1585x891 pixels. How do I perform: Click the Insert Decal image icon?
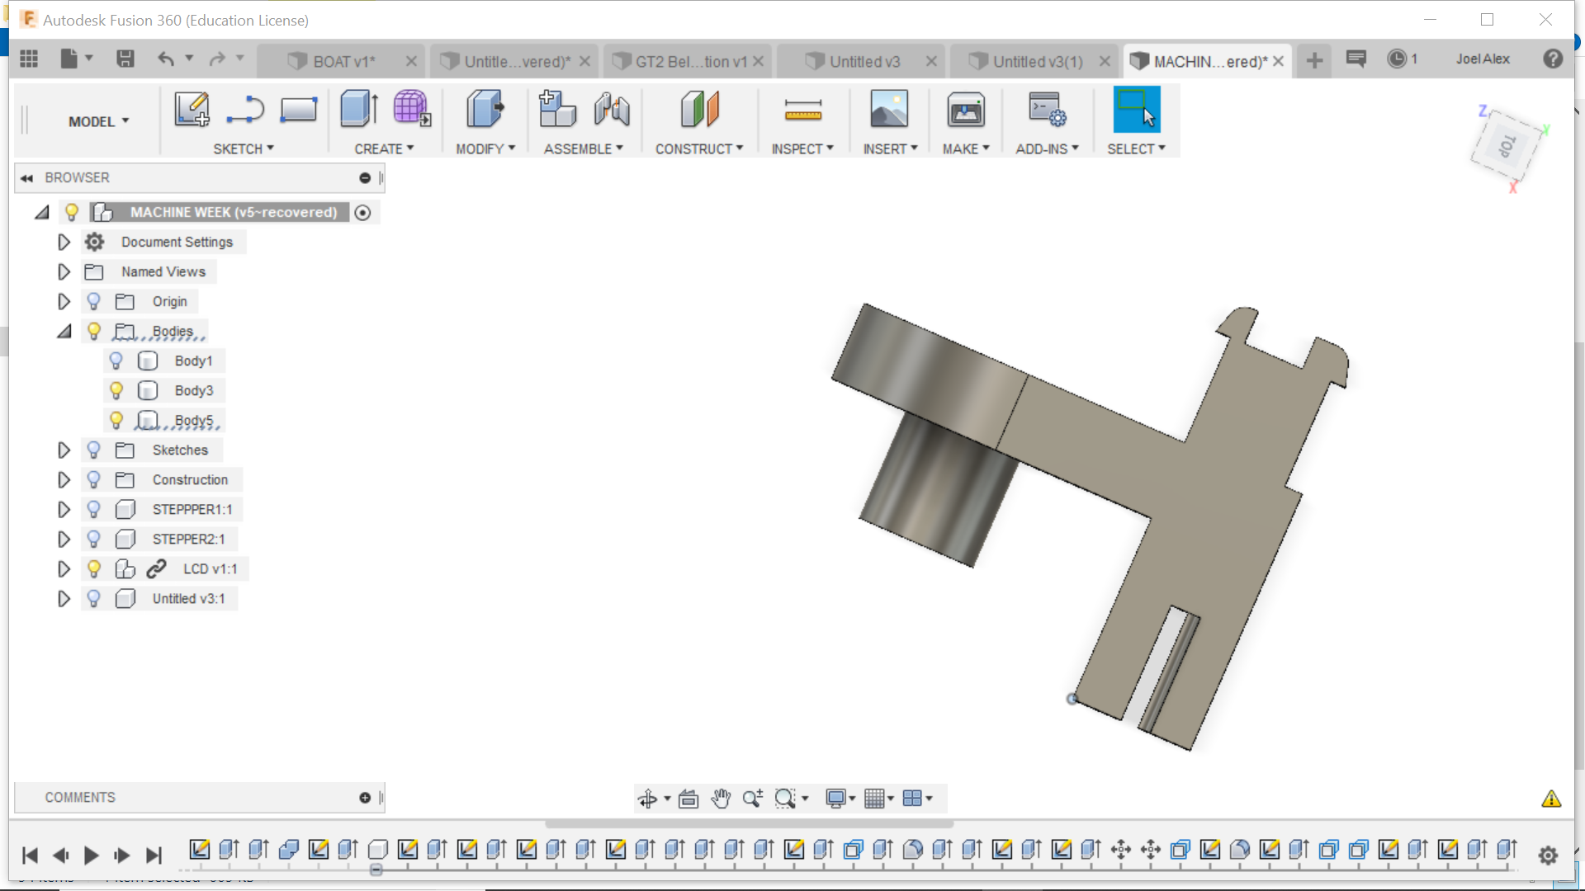coord(889,110)
